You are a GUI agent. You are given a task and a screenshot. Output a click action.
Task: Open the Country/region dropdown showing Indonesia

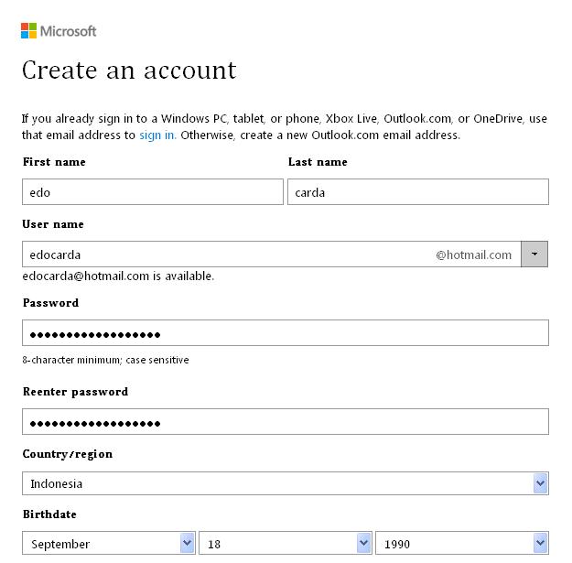285,483
